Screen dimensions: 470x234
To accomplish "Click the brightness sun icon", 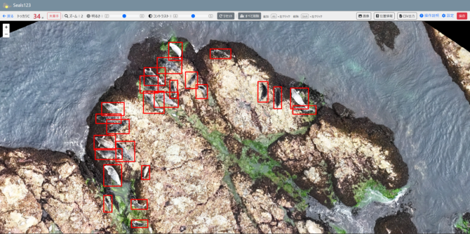I will [x=89, y=16].
